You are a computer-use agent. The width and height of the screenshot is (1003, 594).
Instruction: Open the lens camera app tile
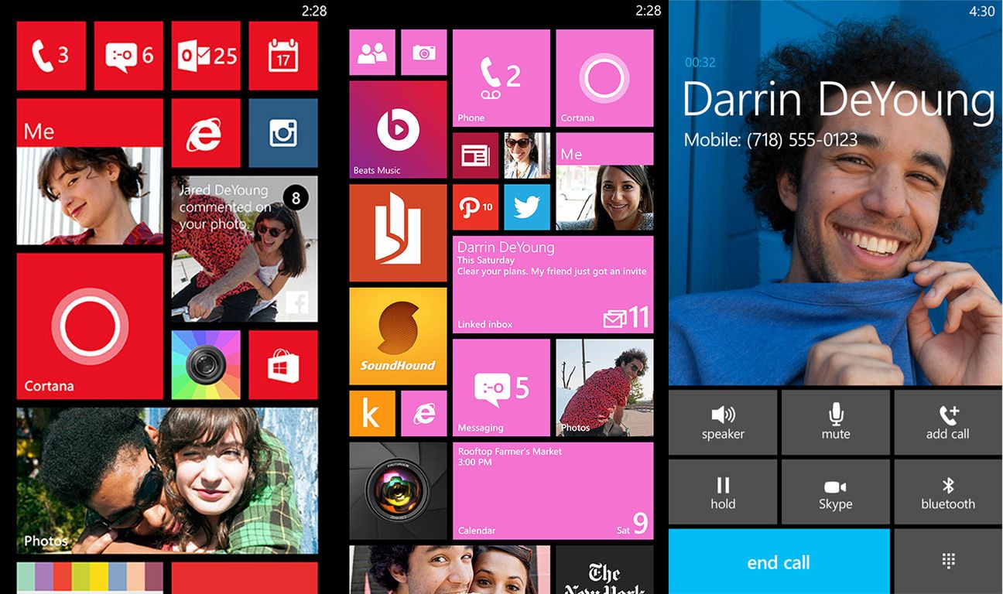[398, 491]
